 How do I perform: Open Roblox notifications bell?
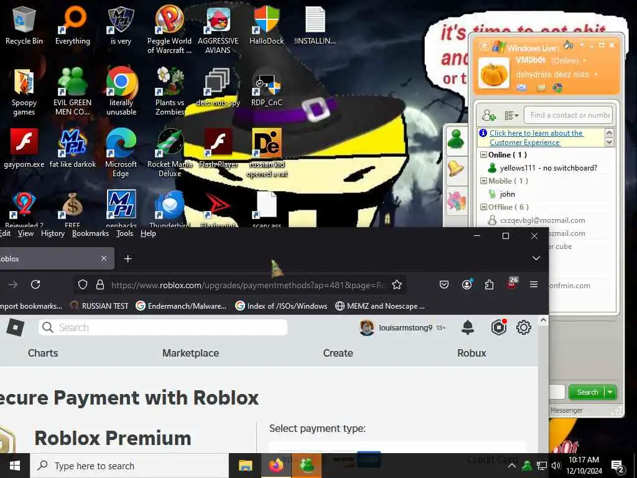(468, 327)
